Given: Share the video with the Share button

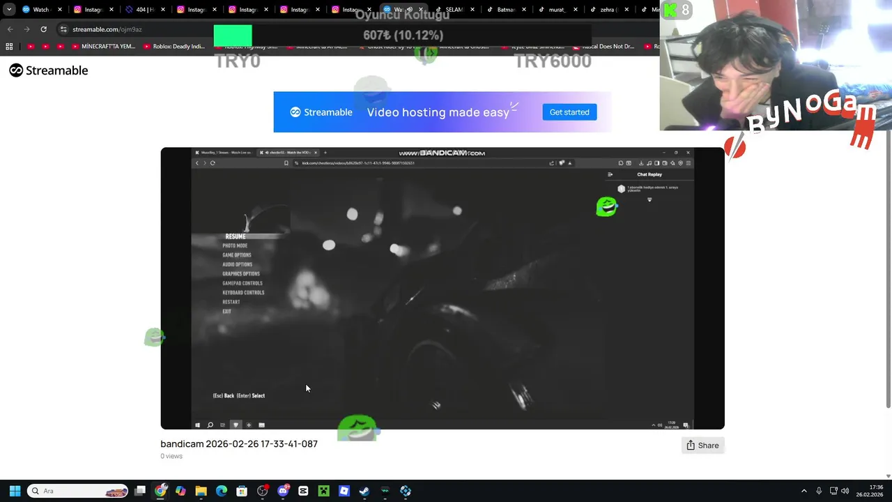Looking at the screenshot, I should click(702, 446).
